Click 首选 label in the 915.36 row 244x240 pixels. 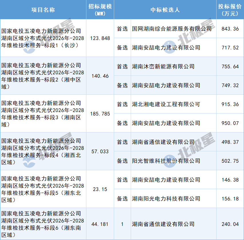click(x=122, y=104)
